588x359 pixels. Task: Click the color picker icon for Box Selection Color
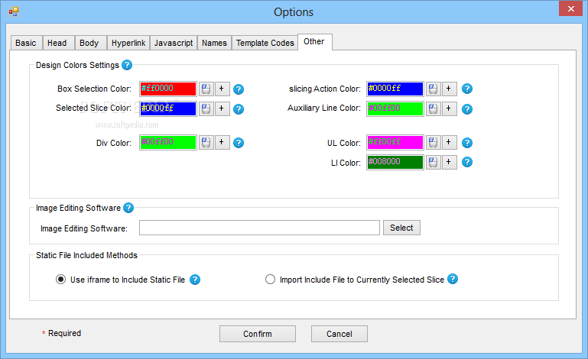(x=206, y=89)
